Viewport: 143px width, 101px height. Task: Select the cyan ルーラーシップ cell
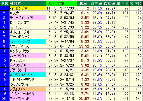[x=28, y=41]
